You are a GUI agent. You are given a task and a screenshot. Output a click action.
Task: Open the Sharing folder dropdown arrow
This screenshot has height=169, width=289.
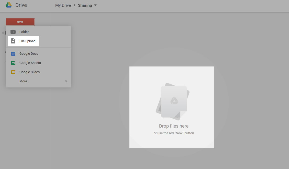pyautogui.click(x=95, y=5)
